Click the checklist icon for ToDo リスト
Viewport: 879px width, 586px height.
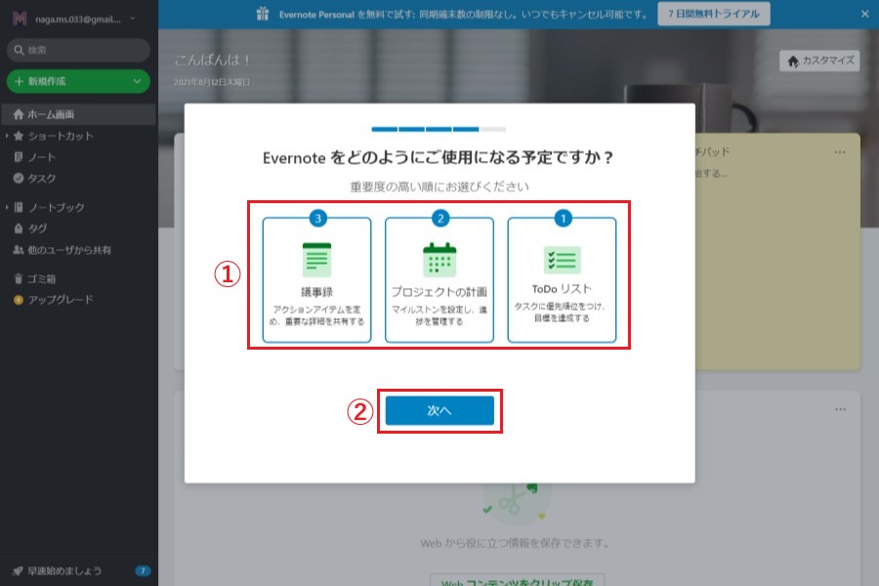[563, 260]
